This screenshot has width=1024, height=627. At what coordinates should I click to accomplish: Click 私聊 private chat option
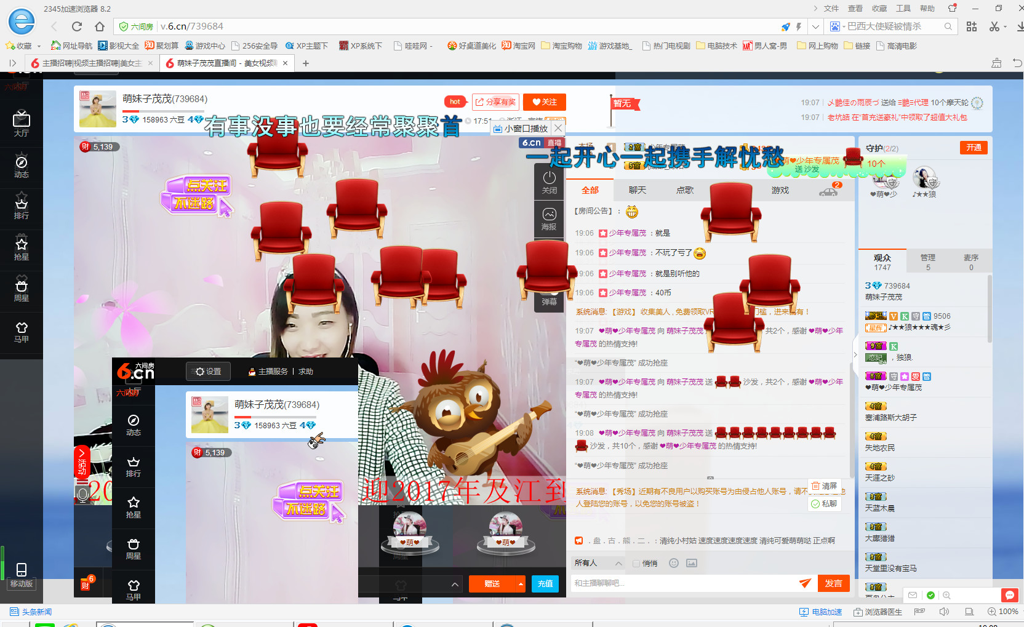click(x=825, y=503)
